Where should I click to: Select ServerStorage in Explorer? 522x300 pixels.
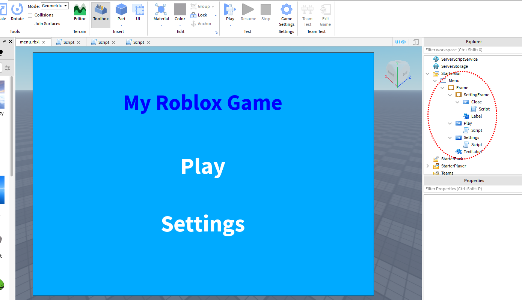coord(454,66)
